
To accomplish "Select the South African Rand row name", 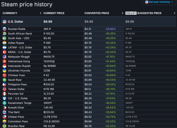I will coord(20,34).
